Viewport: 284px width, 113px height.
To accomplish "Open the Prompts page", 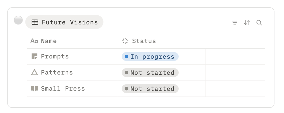I will tap(55, 56).
